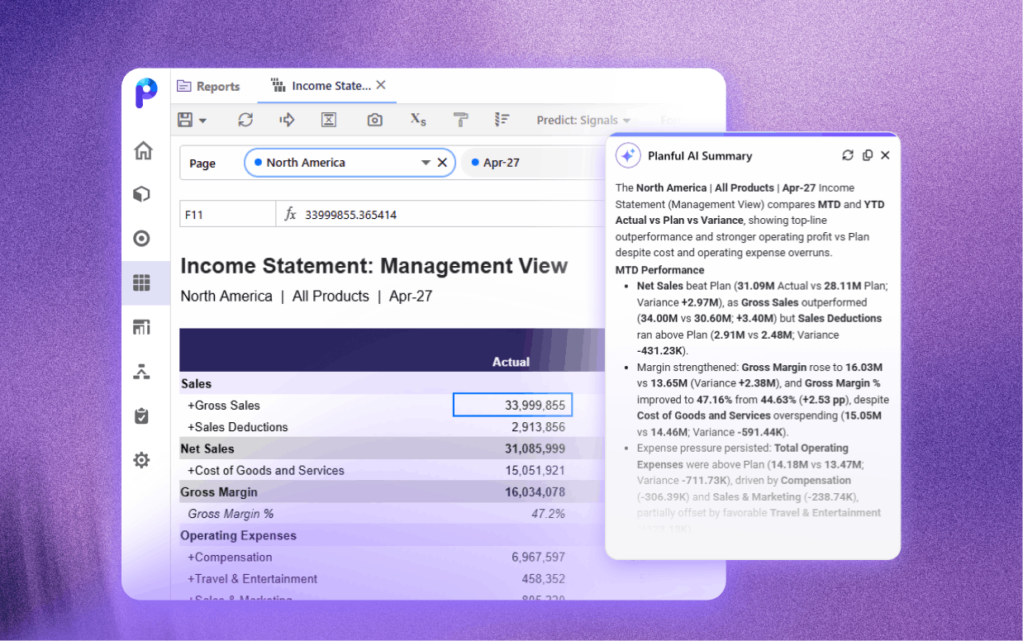
Task: Click the fx formula icon
Action: pyautogui.click(x=290, y=215)
